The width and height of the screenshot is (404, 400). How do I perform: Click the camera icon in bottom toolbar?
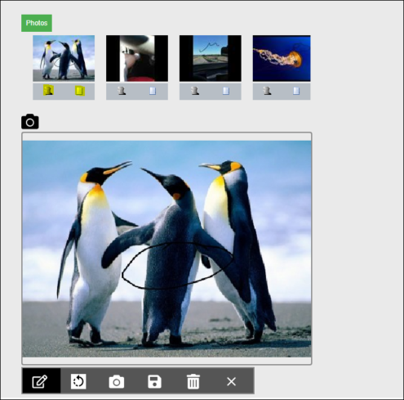tap(117, 381)
